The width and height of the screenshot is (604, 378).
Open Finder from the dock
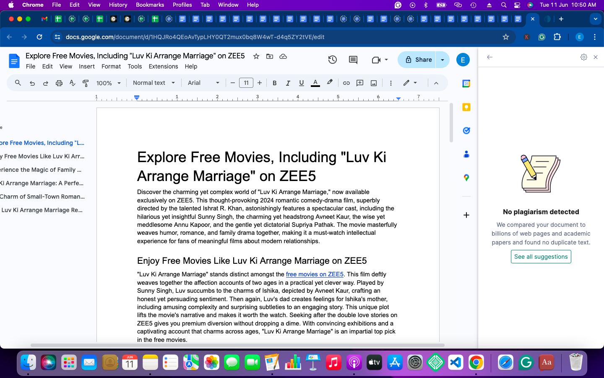(29, 362)
